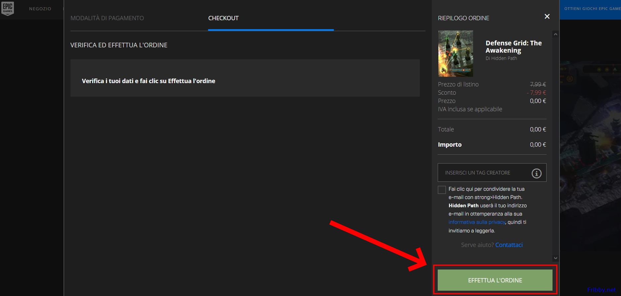Click order summary scrollbar up arrow
The image size is (621, 296).
(x=555, y=34)
